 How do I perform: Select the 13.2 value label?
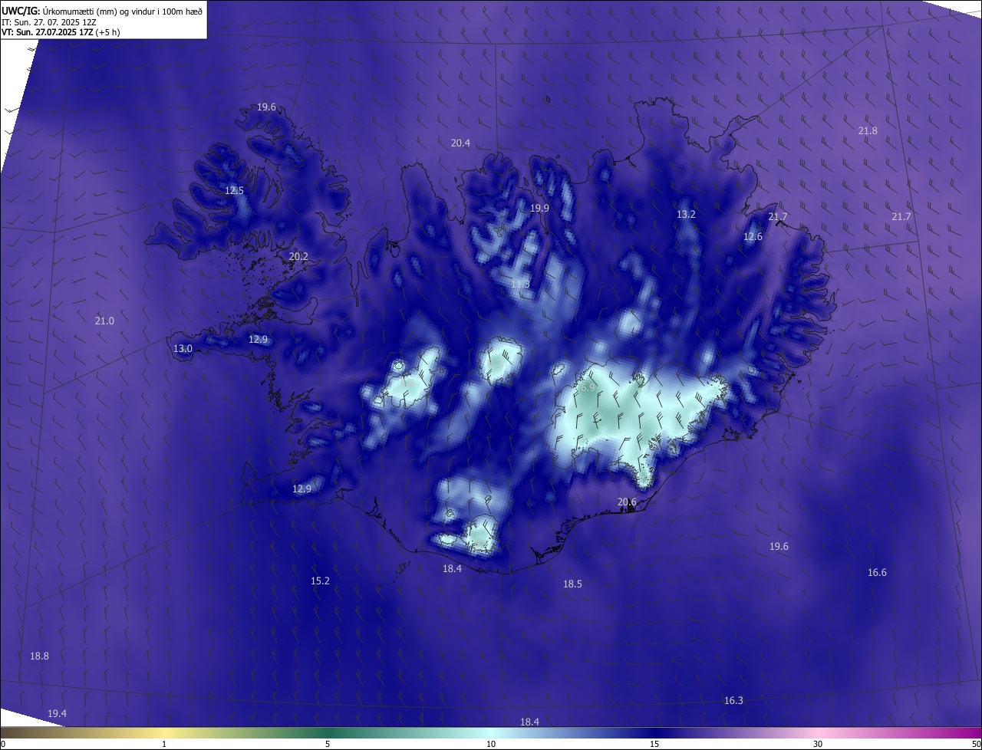[x=686, y=214]
